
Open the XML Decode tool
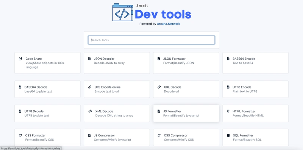click(x=117, y=113)
